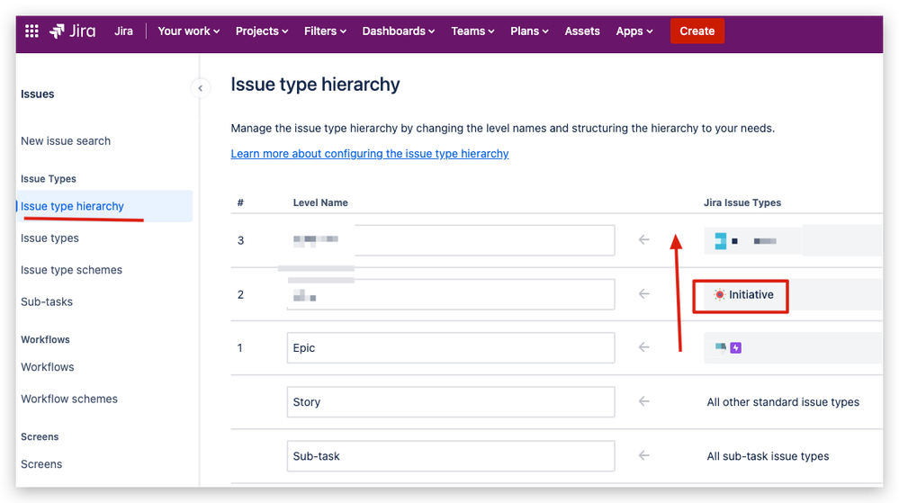The image size is (899, 503).
Task: Click the Jira logo
Action: point(73,31)
